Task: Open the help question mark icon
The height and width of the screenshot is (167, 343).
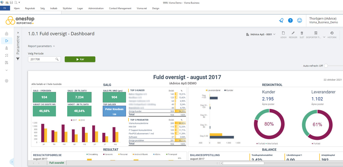Action: click(290, 21)
